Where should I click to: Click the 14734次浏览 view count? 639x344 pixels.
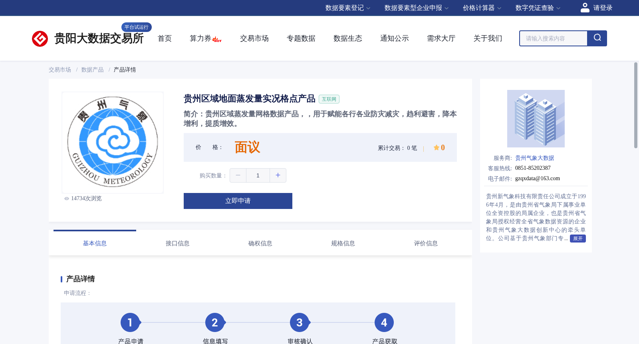86,199
